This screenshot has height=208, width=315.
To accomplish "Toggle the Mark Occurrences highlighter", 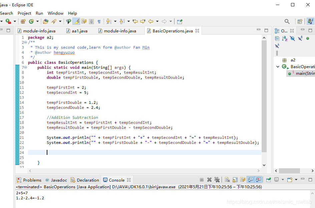I will tap(76, 21).
